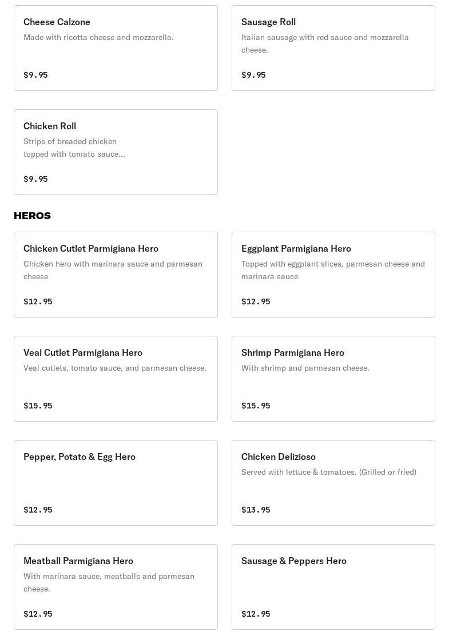Click the Sausage Roll description text
449x639 pixels.
pos(325,43)
